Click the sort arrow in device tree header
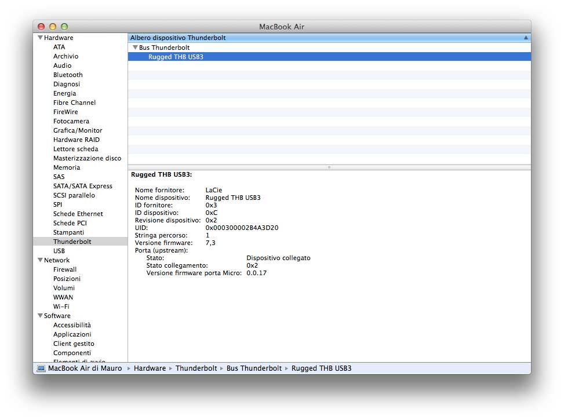Viewport: 564px width, 420px height. 526,38
